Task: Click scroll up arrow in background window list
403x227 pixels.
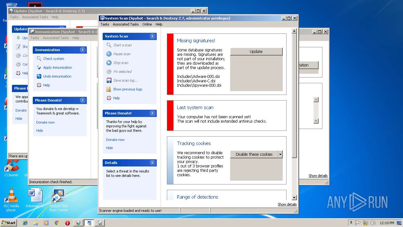Action: (316, 100)
